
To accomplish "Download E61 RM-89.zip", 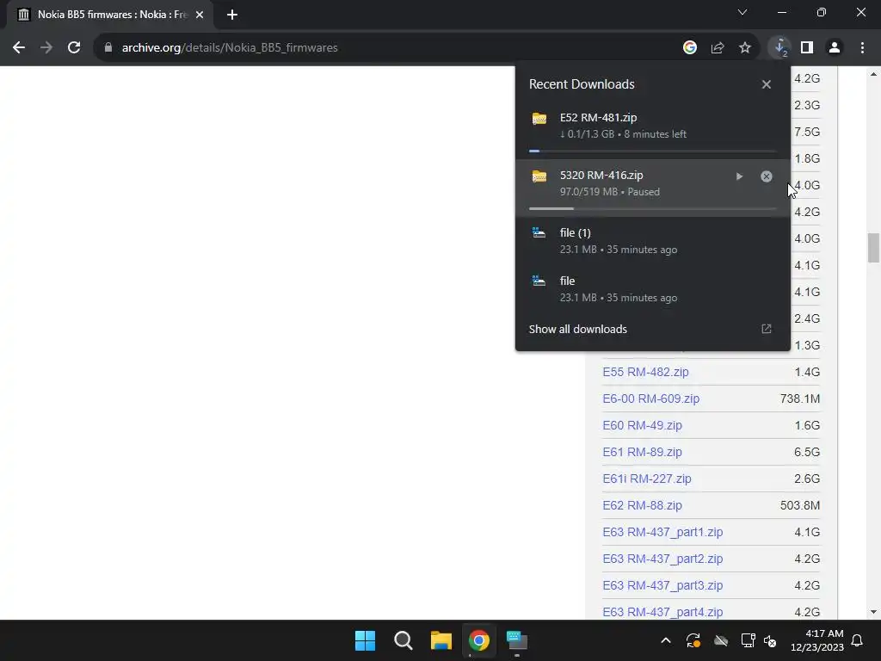I will coord(642,452).
